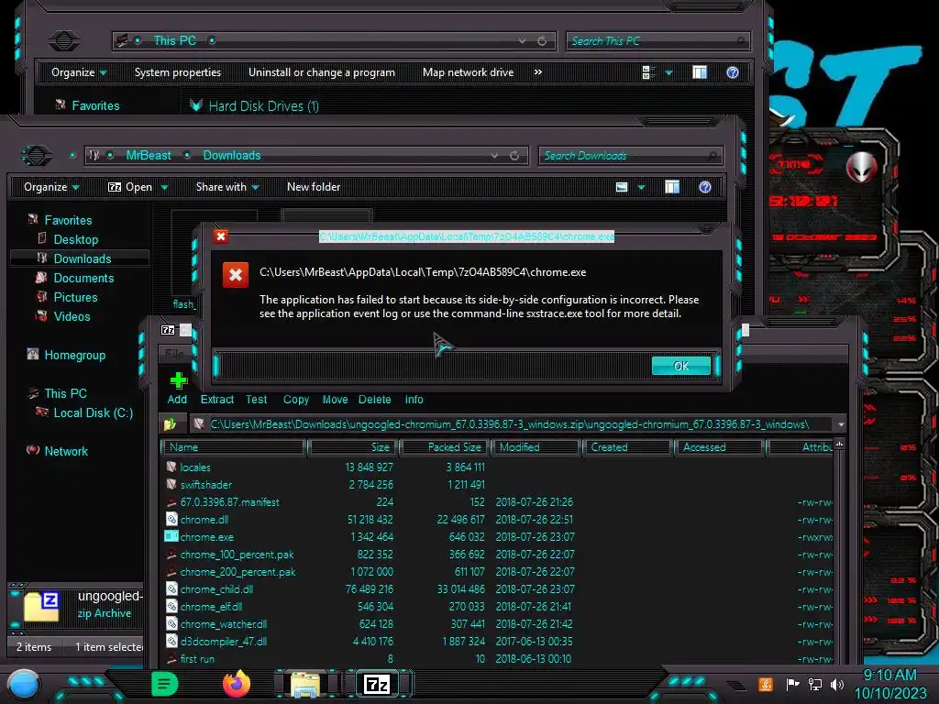Click Delete in 7-Zip toolbar

(375, 400)
